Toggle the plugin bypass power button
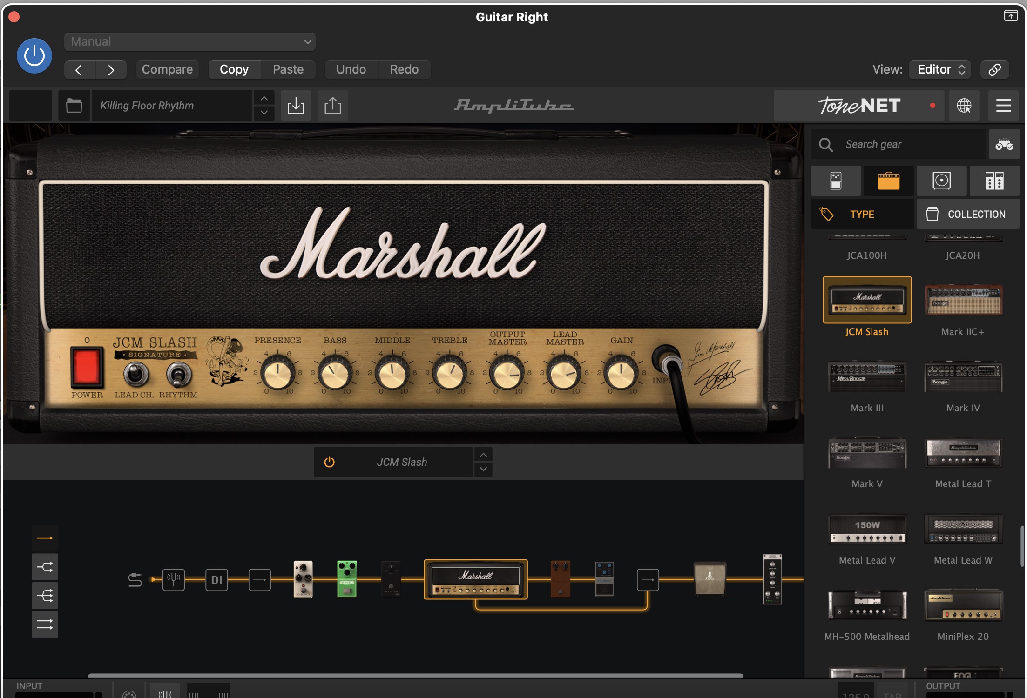Image resolution: width=1027 pixels, height=698 pixels. (34, 56)
